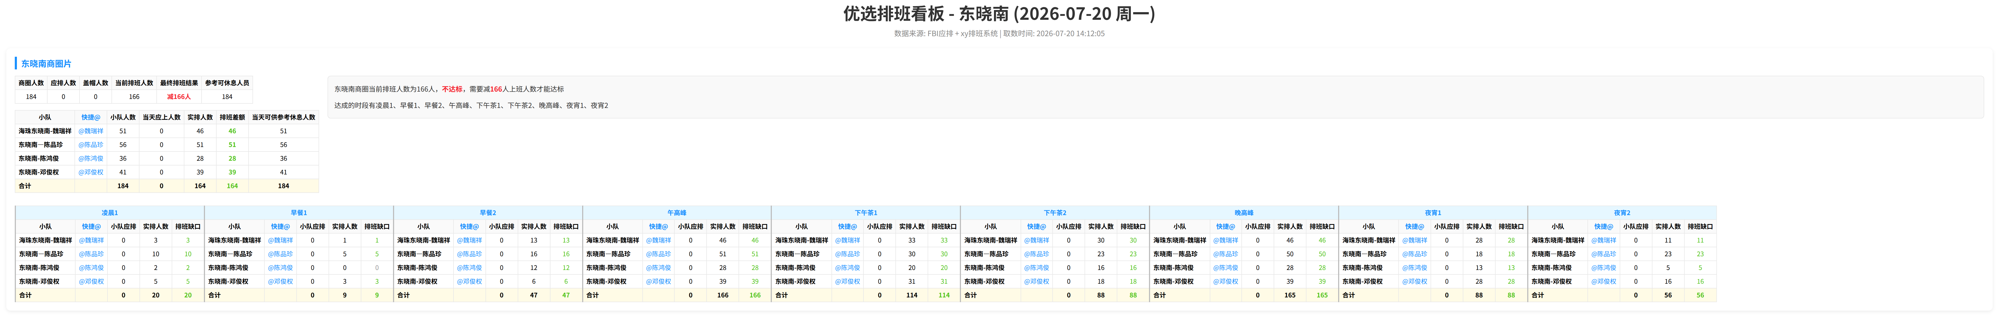Click @陈品珍 link in the 凌晨1 table
This screenshot has height=318, width=1999.
tap(92, 254)
